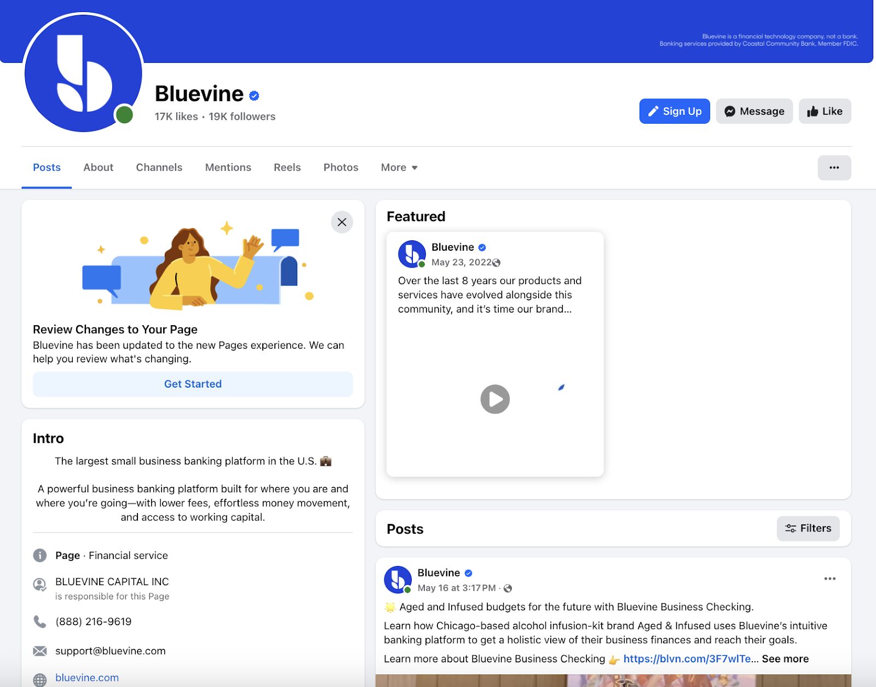This screenshot has width=876, height=687.
Task: Play the featured video
Action: pos(495,399)
